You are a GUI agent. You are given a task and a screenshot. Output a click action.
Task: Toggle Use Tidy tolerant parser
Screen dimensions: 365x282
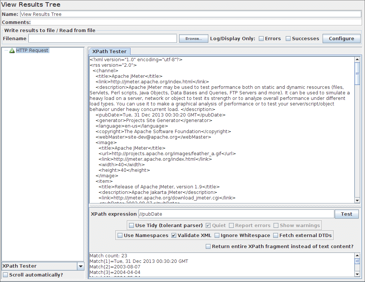132,226
